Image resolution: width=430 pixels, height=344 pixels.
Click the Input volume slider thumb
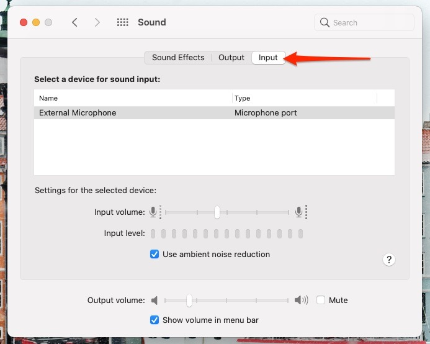pos(217,212)
